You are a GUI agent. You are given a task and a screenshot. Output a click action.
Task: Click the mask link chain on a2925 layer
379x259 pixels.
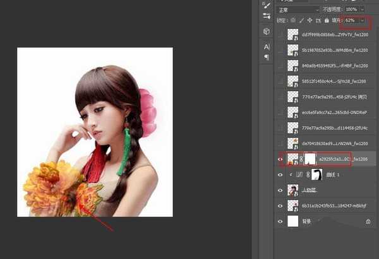point(302,159)
